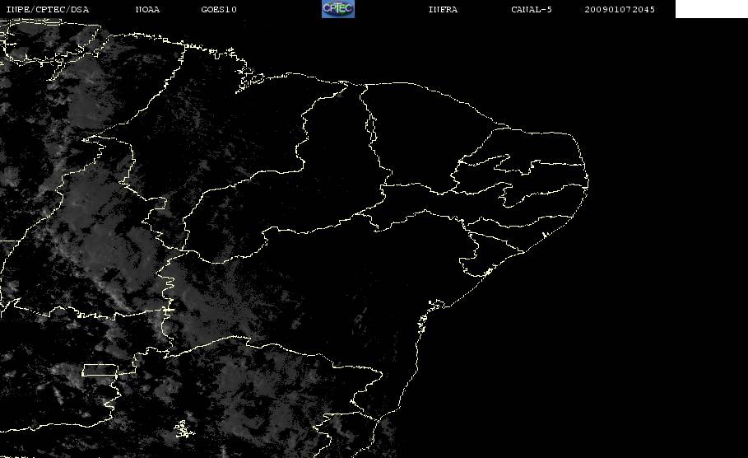
Task: Click the CPTEC logo in the header
Action: tap(337, 8)
